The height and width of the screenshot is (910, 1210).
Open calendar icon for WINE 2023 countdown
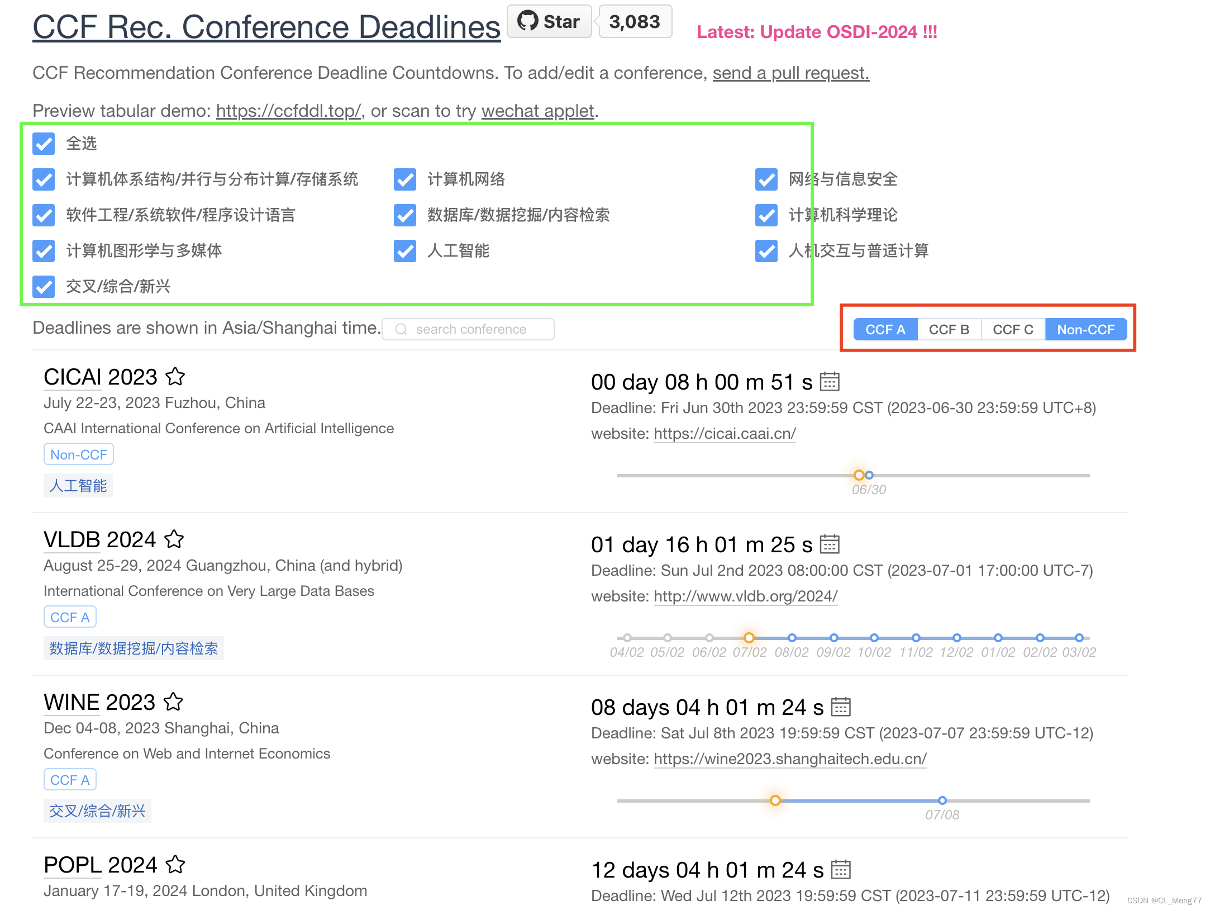[841, 707]
